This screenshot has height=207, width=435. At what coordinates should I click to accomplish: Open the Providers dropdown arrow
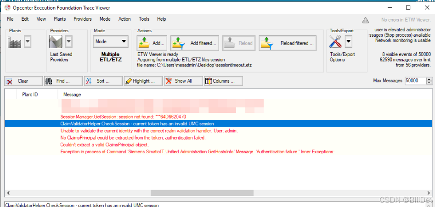pyautogui.click(x=68, y=42)
